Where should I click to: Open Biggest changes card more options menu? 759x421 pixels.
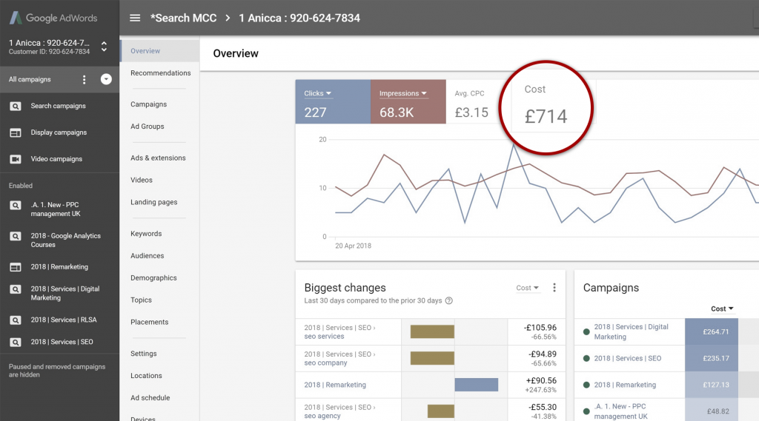(554, 288)
